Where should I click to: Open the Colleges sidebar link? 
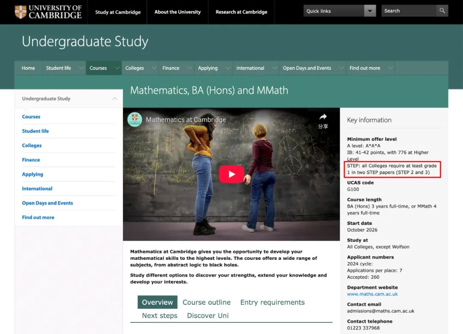click(32, 146)
